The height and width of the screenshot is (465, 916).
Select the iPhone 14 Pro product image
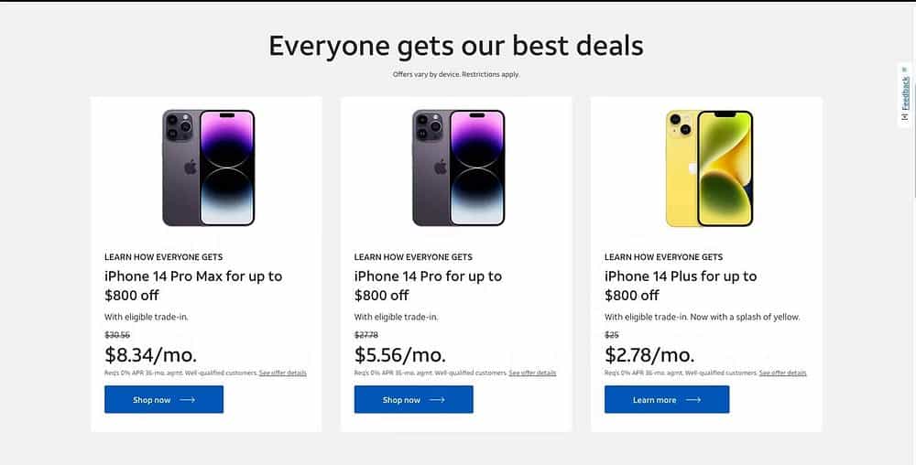coord(459,168)
